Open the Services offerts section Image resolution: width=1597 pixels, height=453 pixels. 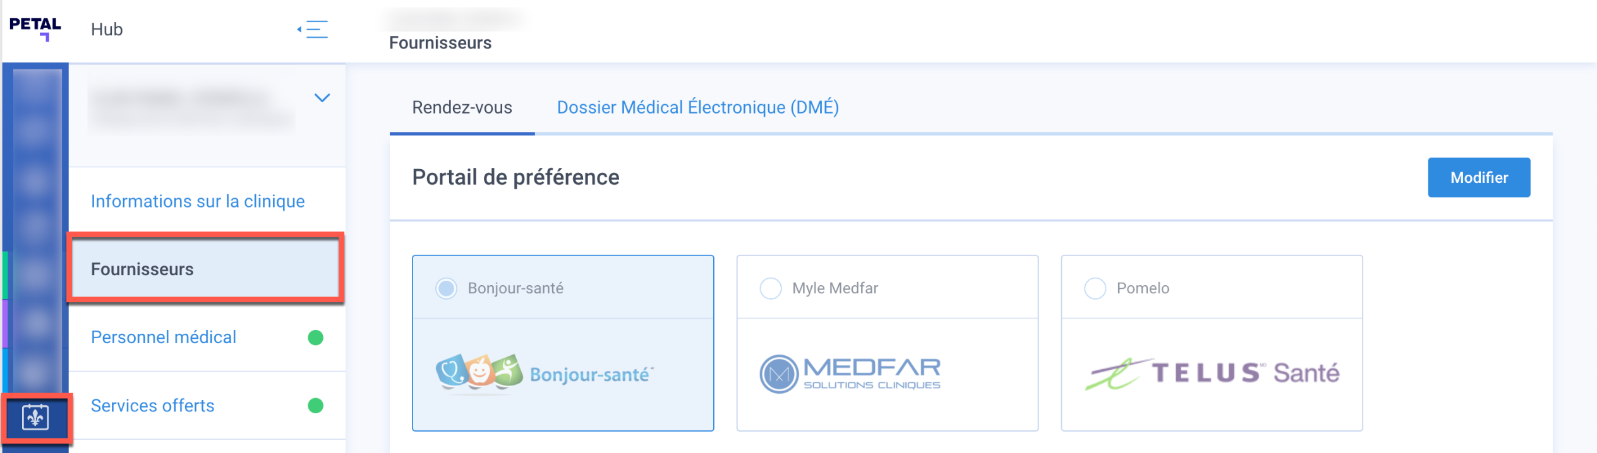coord(153,406)
